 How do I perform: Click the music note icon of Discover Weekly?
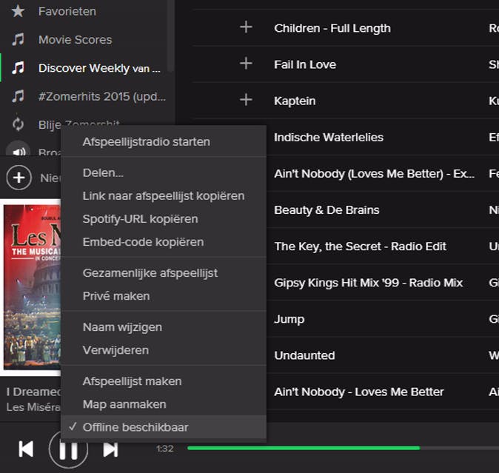tap(18, 68)
